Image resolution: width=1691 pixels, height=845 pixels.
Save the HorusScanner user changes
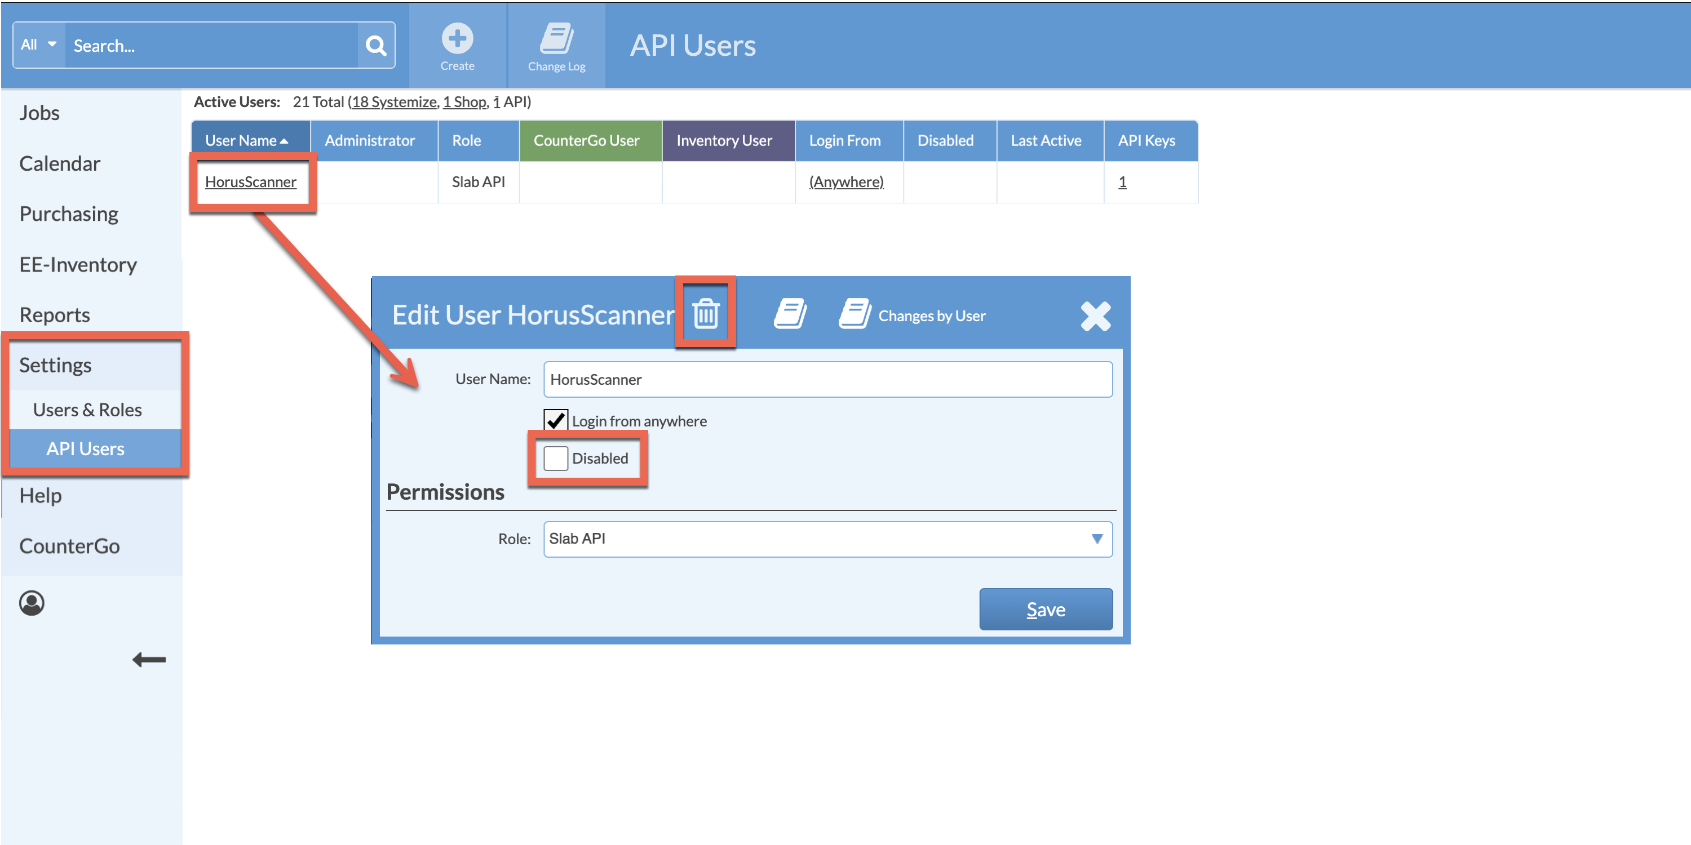[1045, 609]
